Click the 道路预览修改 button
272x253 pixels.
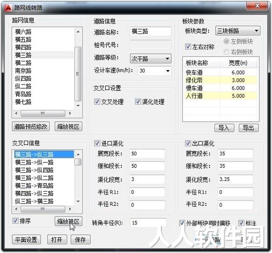pos(31,126)
